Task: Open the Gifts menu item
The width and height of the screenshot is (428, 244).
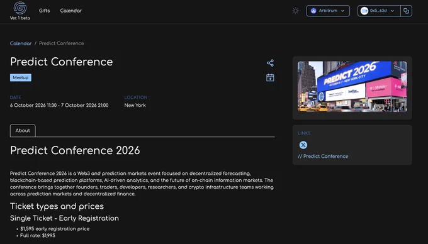Action: (x=44, y=11)
